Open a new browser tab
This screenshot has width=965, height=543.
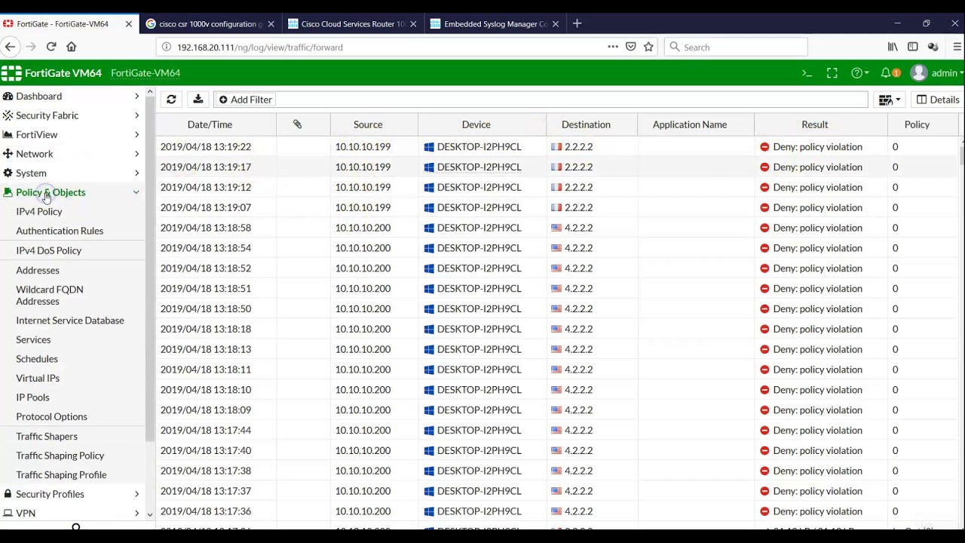tap(577, 24)
